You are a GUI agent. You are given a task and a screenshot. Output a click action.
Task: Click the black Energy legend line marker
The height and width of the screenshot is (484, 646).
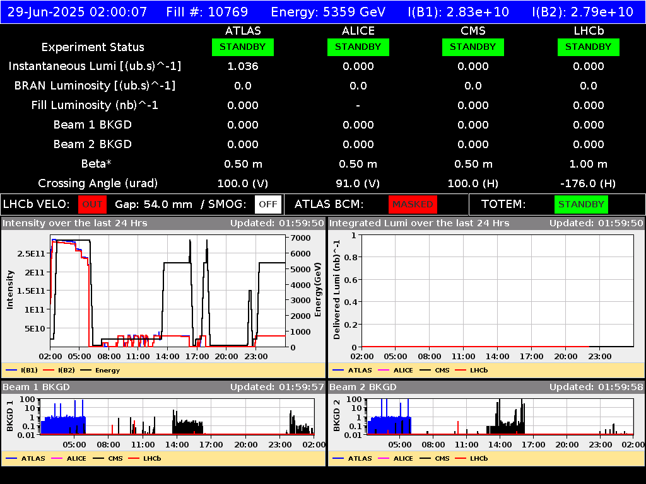pyautogui.click(x=86, y=370)
